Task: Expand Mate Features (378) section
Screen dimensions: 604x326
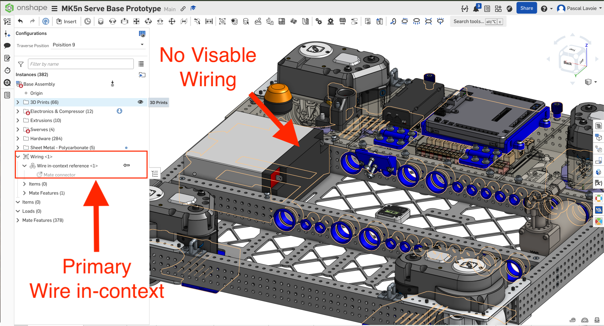Action: (x=18, y=220)
